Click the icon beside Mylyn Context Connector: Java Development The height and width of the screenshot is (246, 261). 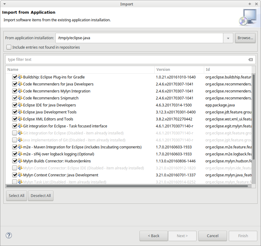pos(20,175)
